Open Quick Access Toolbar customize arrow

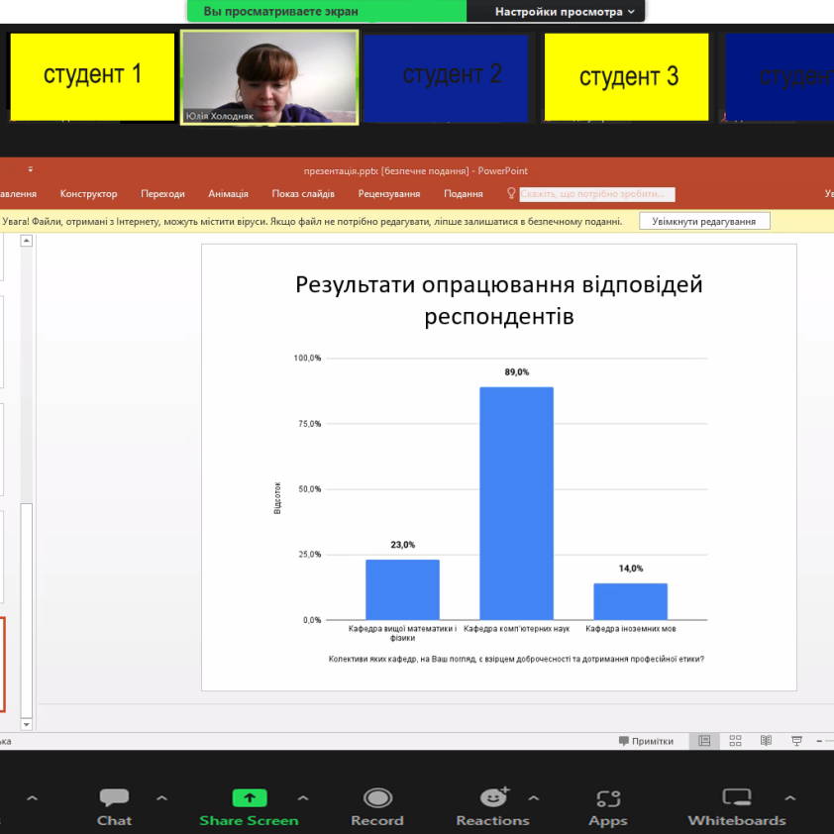pyautogui.click(x=31, y=169)
